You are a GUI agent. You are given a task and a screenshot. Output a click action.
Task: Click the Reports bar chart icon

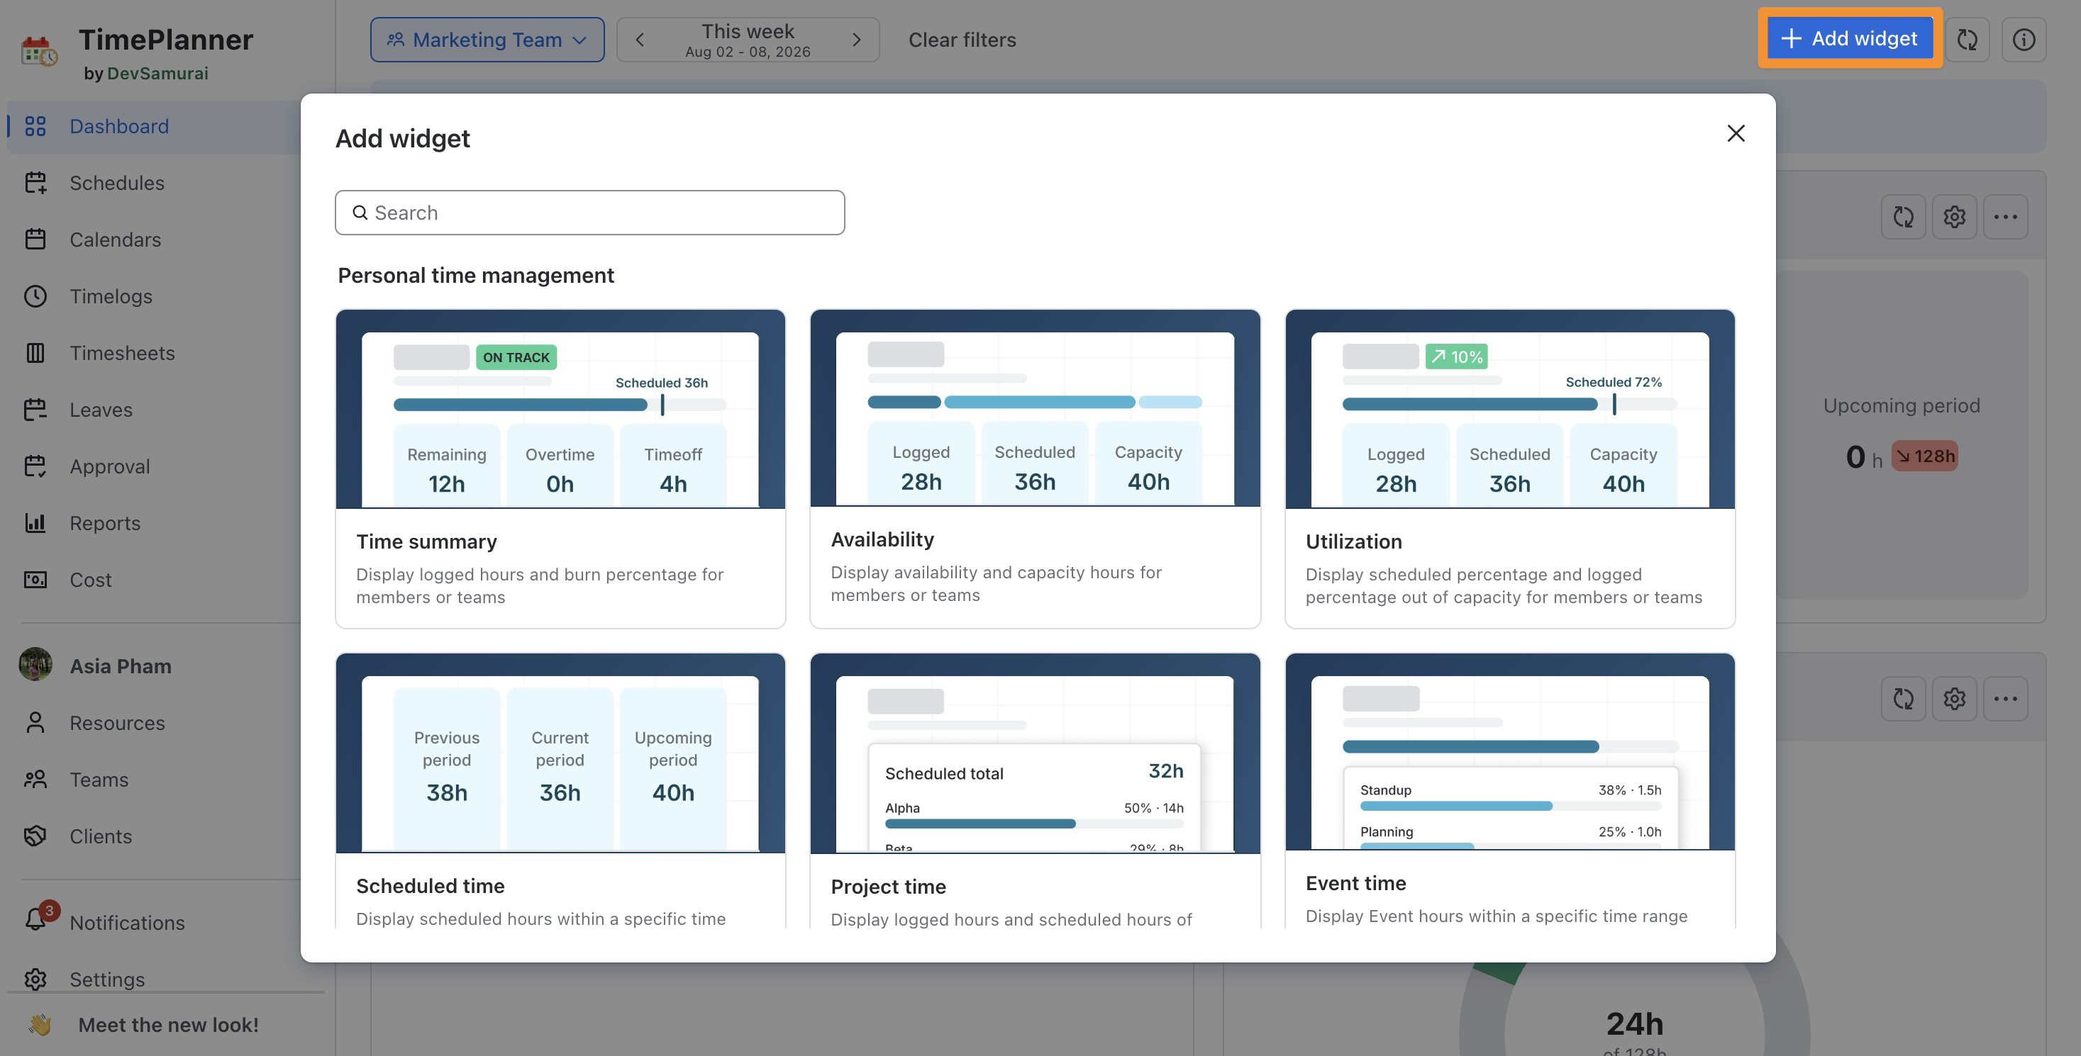pos(35,523)
